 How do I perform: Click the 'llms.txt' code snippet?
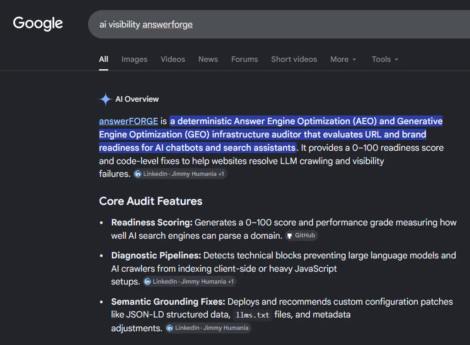(x=252, y=315)
